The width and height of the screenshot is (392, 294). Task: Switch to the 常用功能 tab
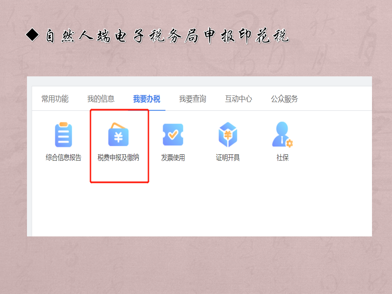pyautogui.click(x=55, y=99)
